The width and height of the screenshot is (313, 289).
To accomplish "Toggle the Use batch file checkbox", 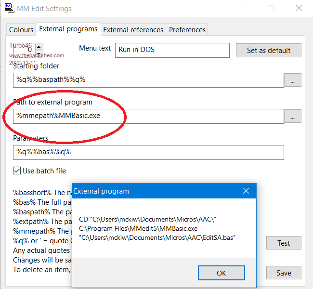I will click(x=17, y=171).
